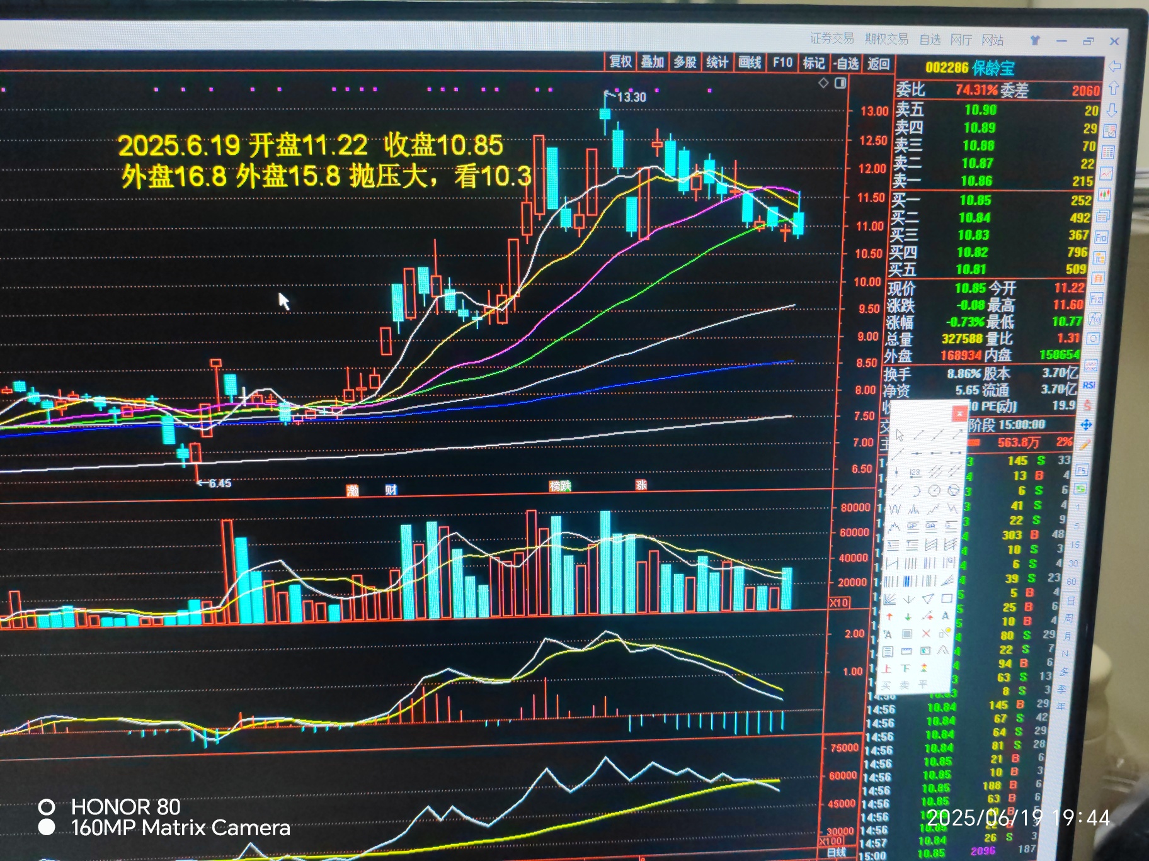Click the 标记 mark button
1149x861 pixels.
[x=813, y=63]
